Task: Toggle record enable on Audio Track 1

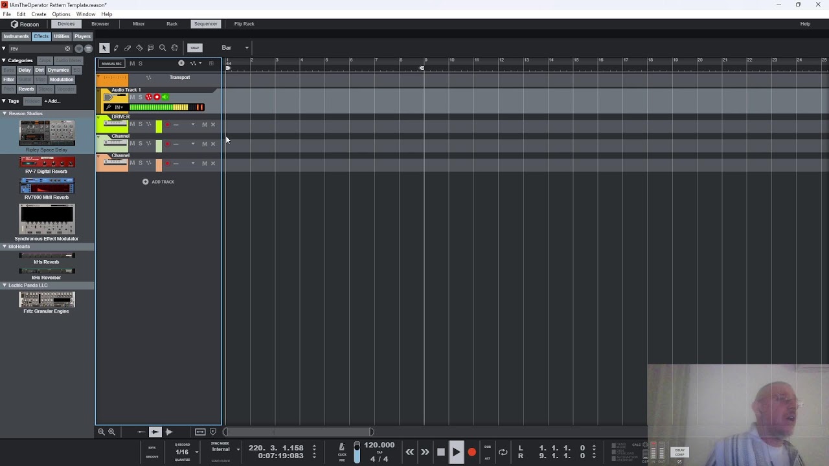Action: click(x=157, y=97)
